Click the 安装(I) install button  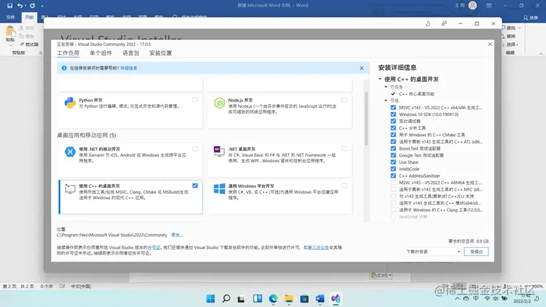click(476, 252)
